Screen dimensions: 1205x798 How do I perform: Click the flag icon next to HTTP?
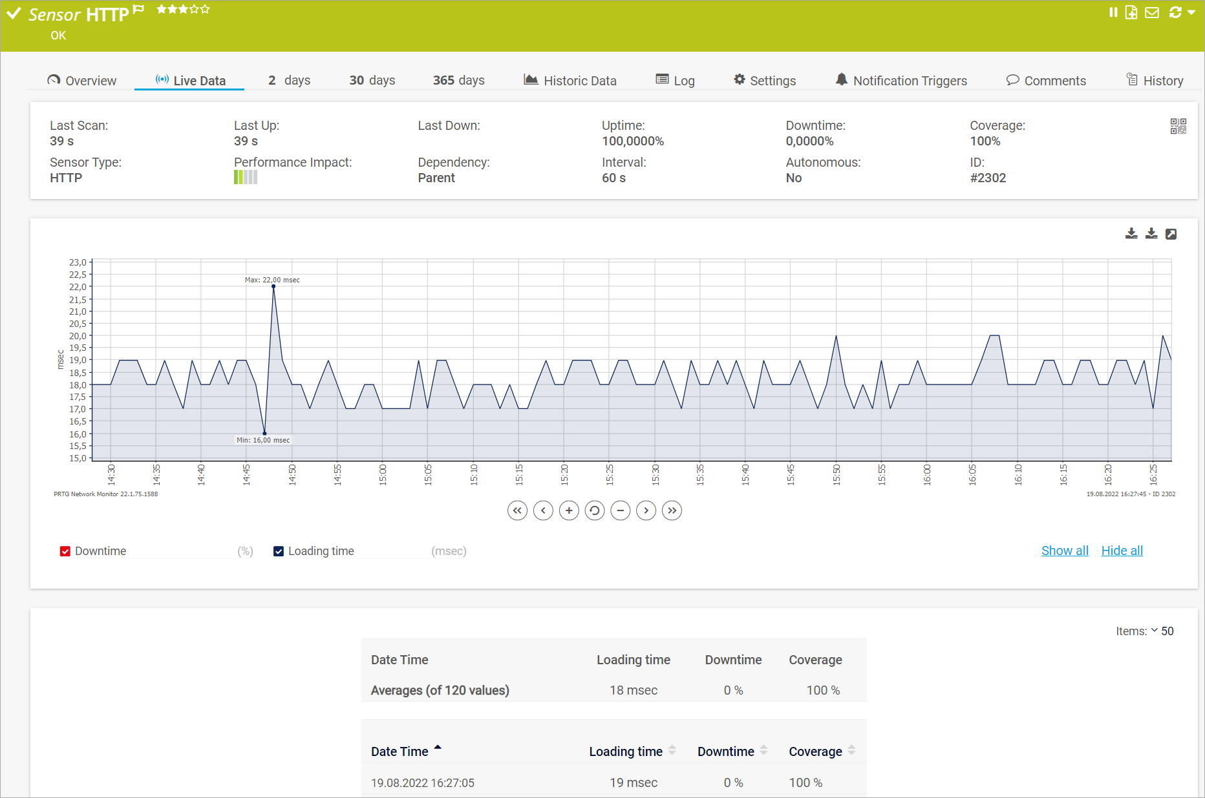tap(138, 8)
